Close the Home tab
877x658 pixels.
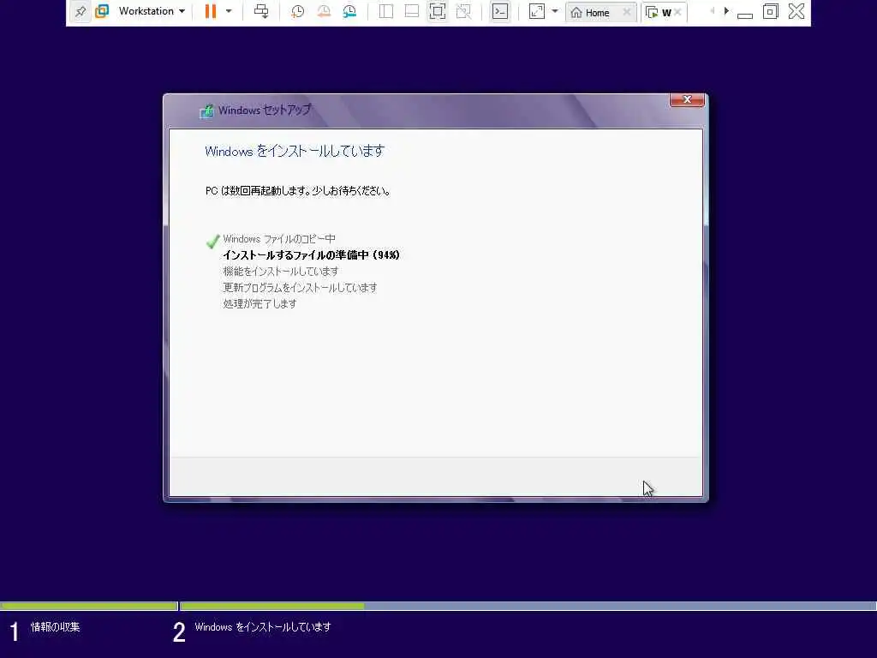[627, 12]
